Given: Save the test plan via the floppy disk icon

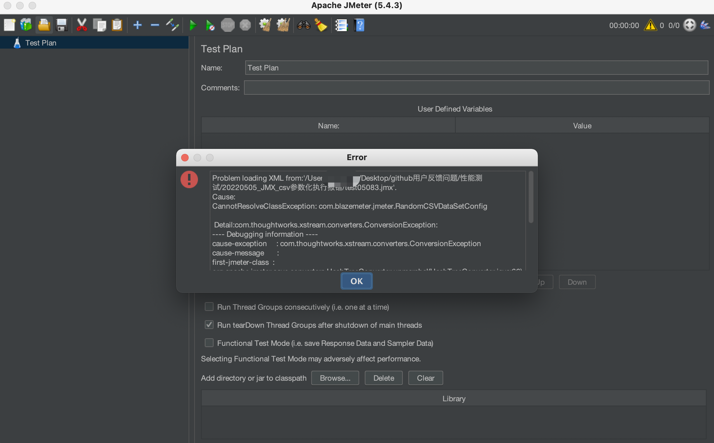Looking at the screenshot, I should point(61,25).
